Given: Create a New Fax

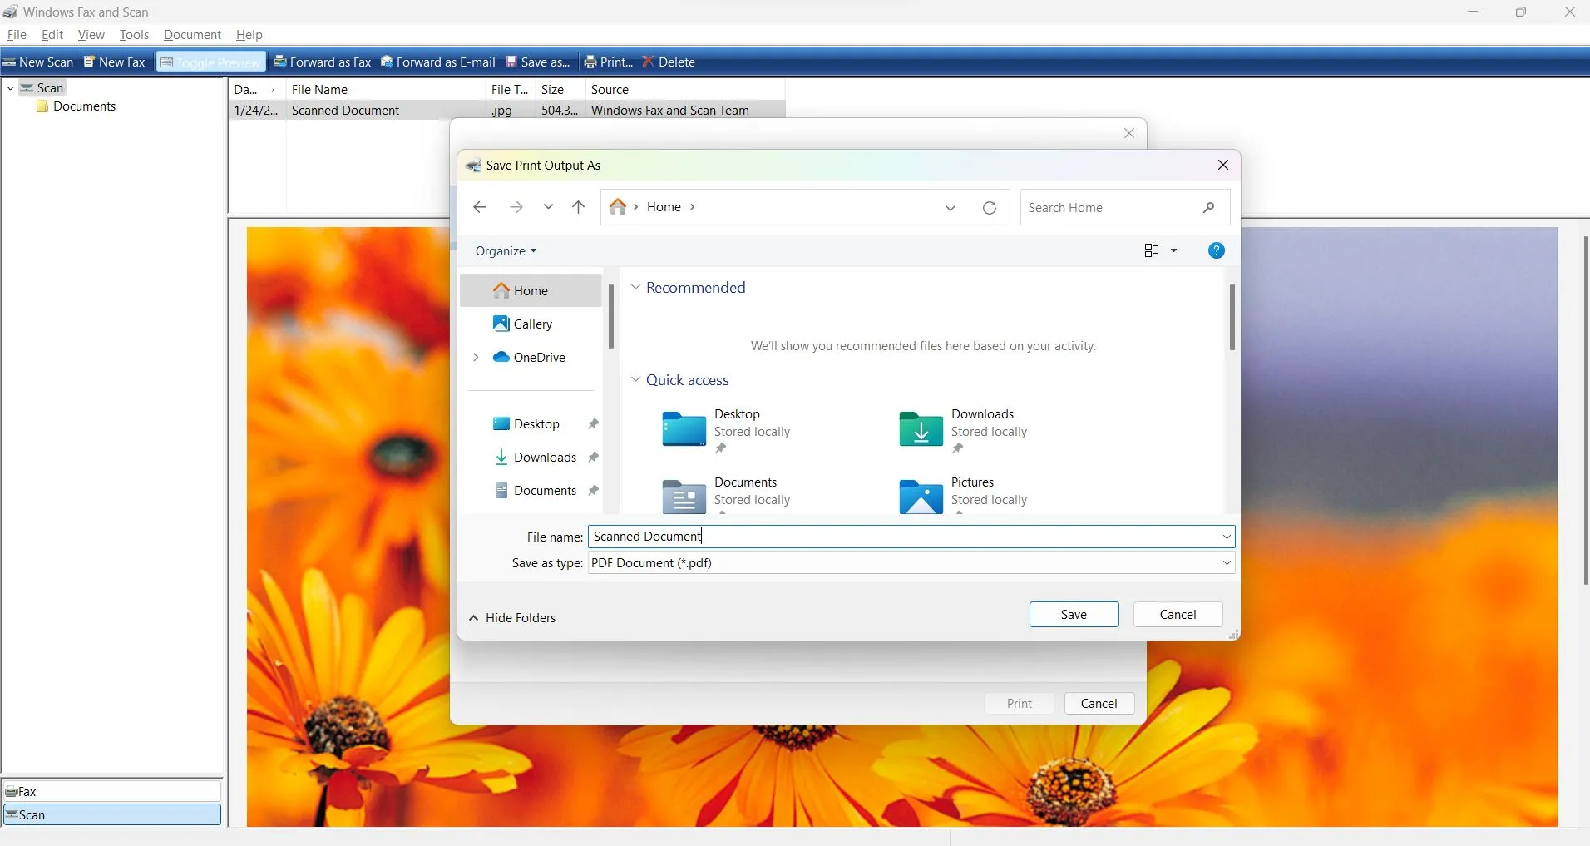Looking at the screenshot, I should pos(114,62).
